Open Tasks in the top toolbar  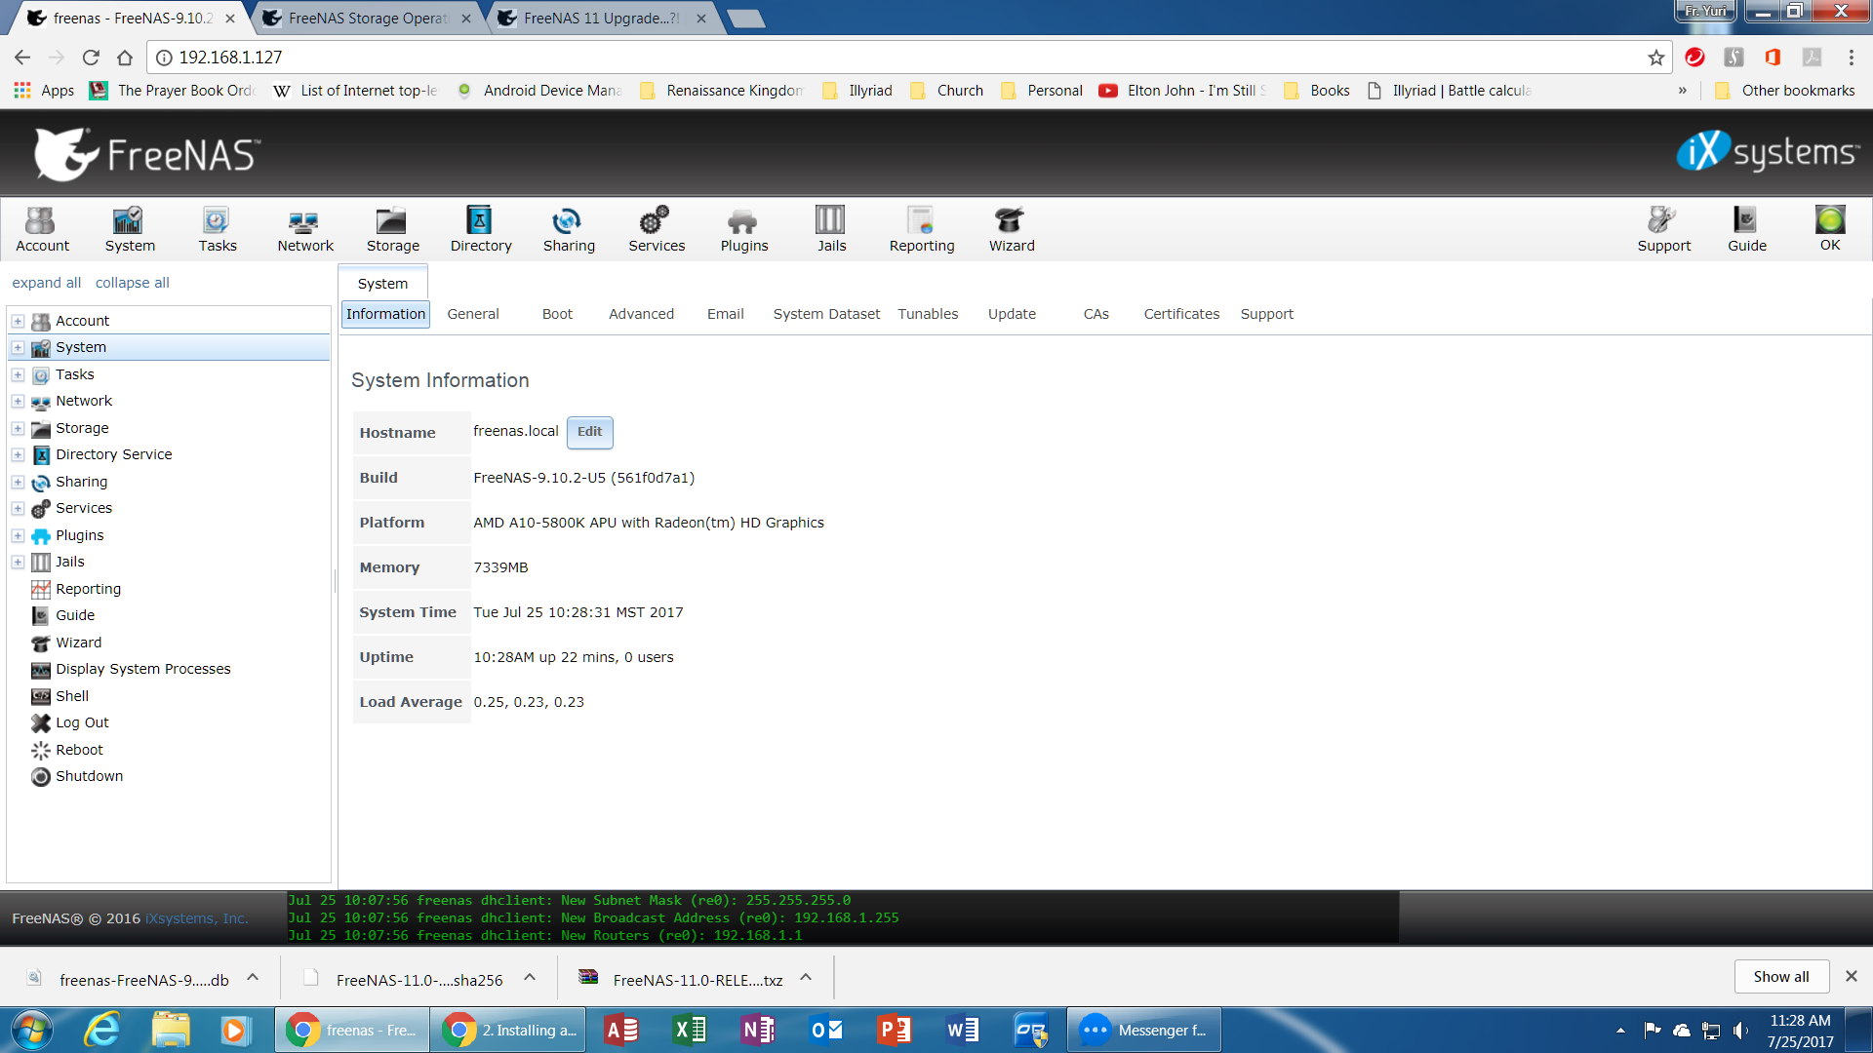(x=217, y=230)
